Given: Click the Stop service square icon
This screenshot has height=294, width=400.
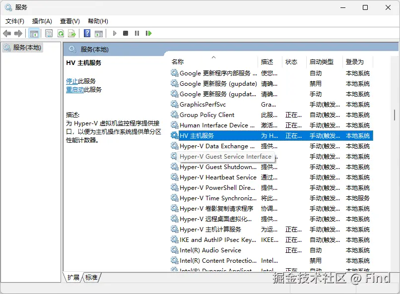Looking at the screenshot, I should (x=126, y=33).
